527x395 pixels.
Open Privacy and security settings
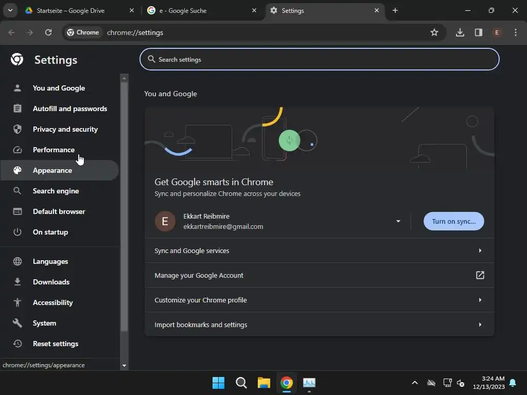coord(59,129)
